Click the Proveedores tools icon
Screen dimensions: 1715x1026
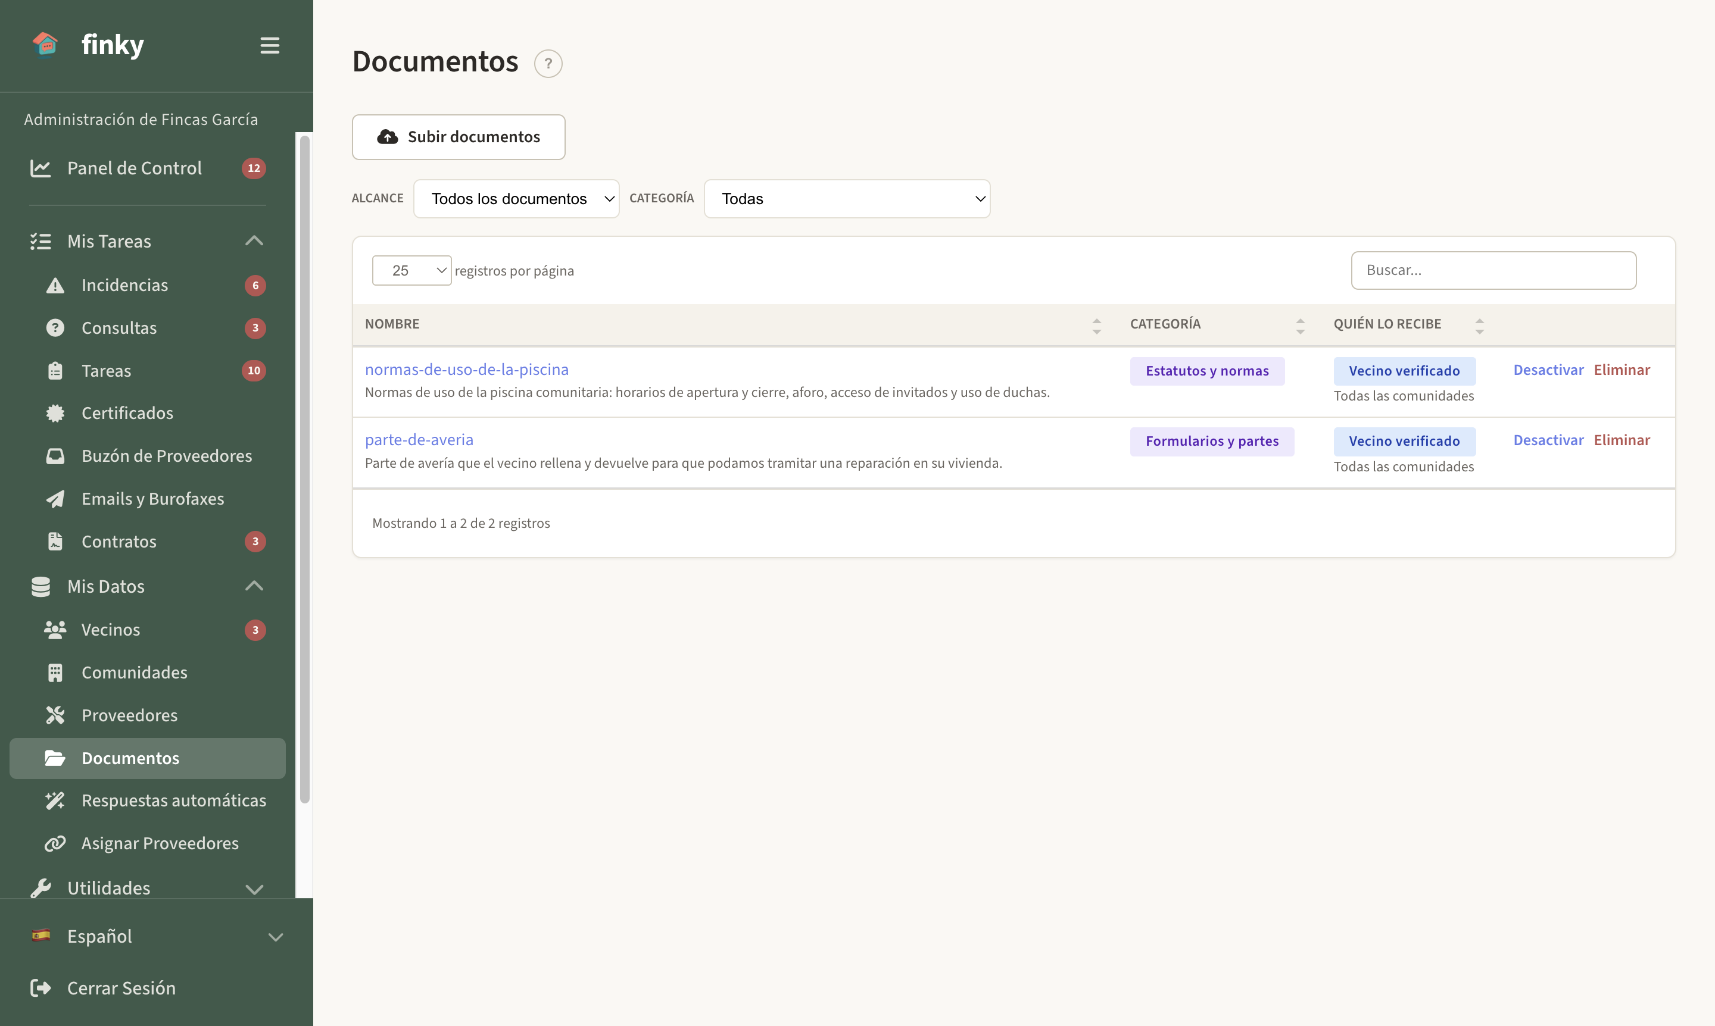[55, 715]
